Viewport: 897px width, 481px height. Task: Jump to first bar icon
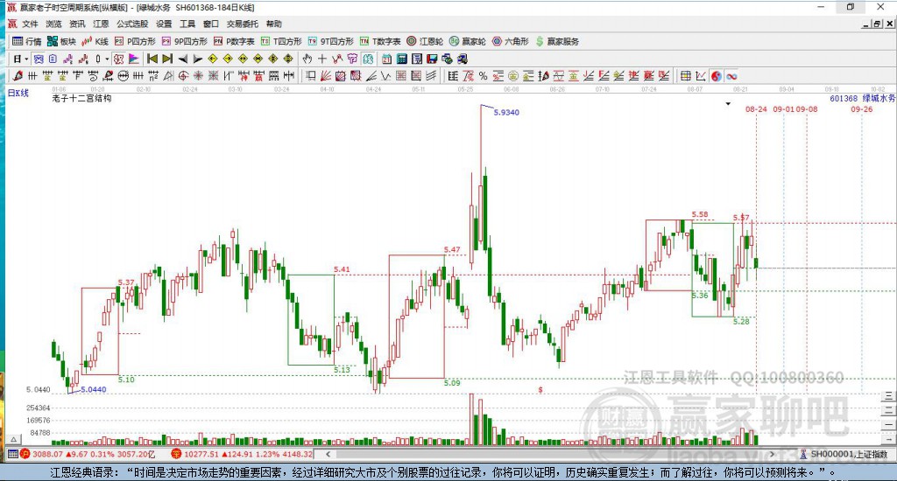pos(152,59)
